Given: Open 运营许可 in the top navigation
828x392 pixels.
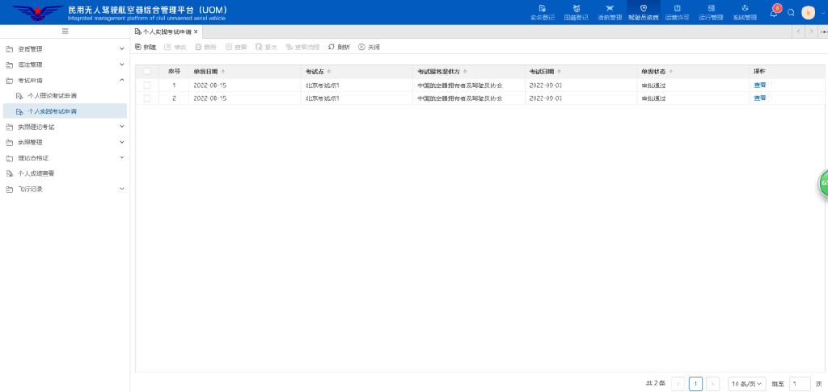Looking at the screenshot, I should coord(677,12).
